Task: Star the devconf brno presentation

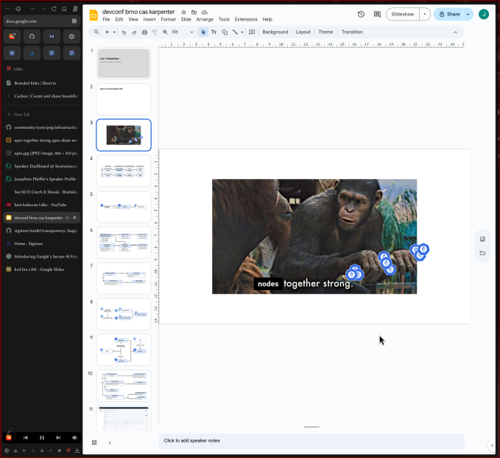Action: pyautogui.click(x=184, y=13)
